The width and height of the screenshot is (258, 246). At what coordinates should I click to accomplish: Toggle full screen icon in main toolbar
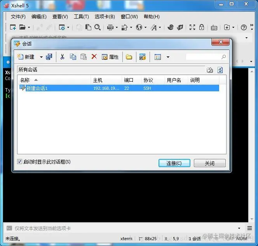point(192,27)
